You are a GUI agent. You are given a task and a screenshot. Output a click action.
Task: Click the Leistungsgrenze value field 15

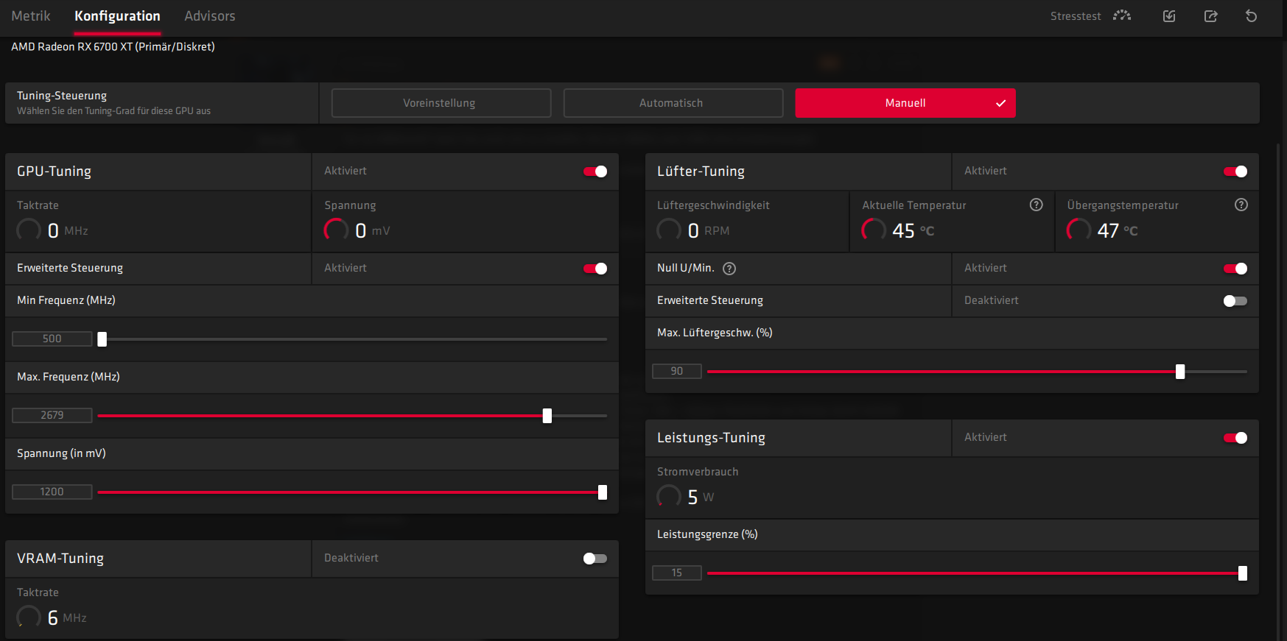[677, 573]
